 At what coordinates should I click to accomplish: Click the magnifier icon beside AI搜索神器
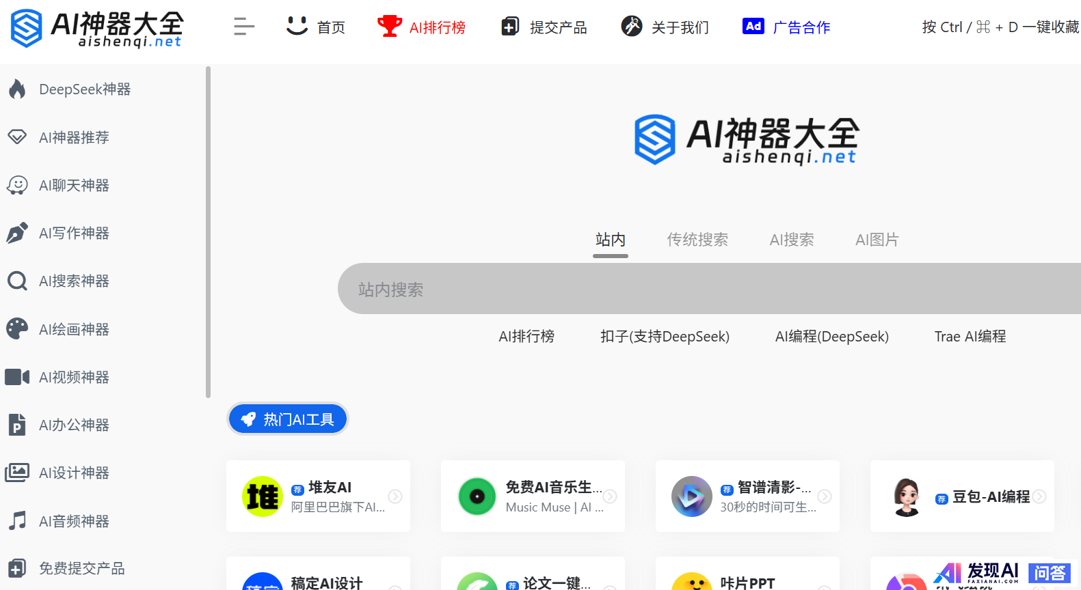[x=17, y=281]
